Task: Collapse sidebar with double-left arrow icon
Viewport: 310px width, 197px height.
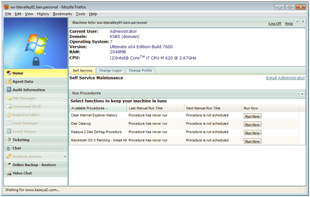Action: pyautogui.click(x=297, y=21)
